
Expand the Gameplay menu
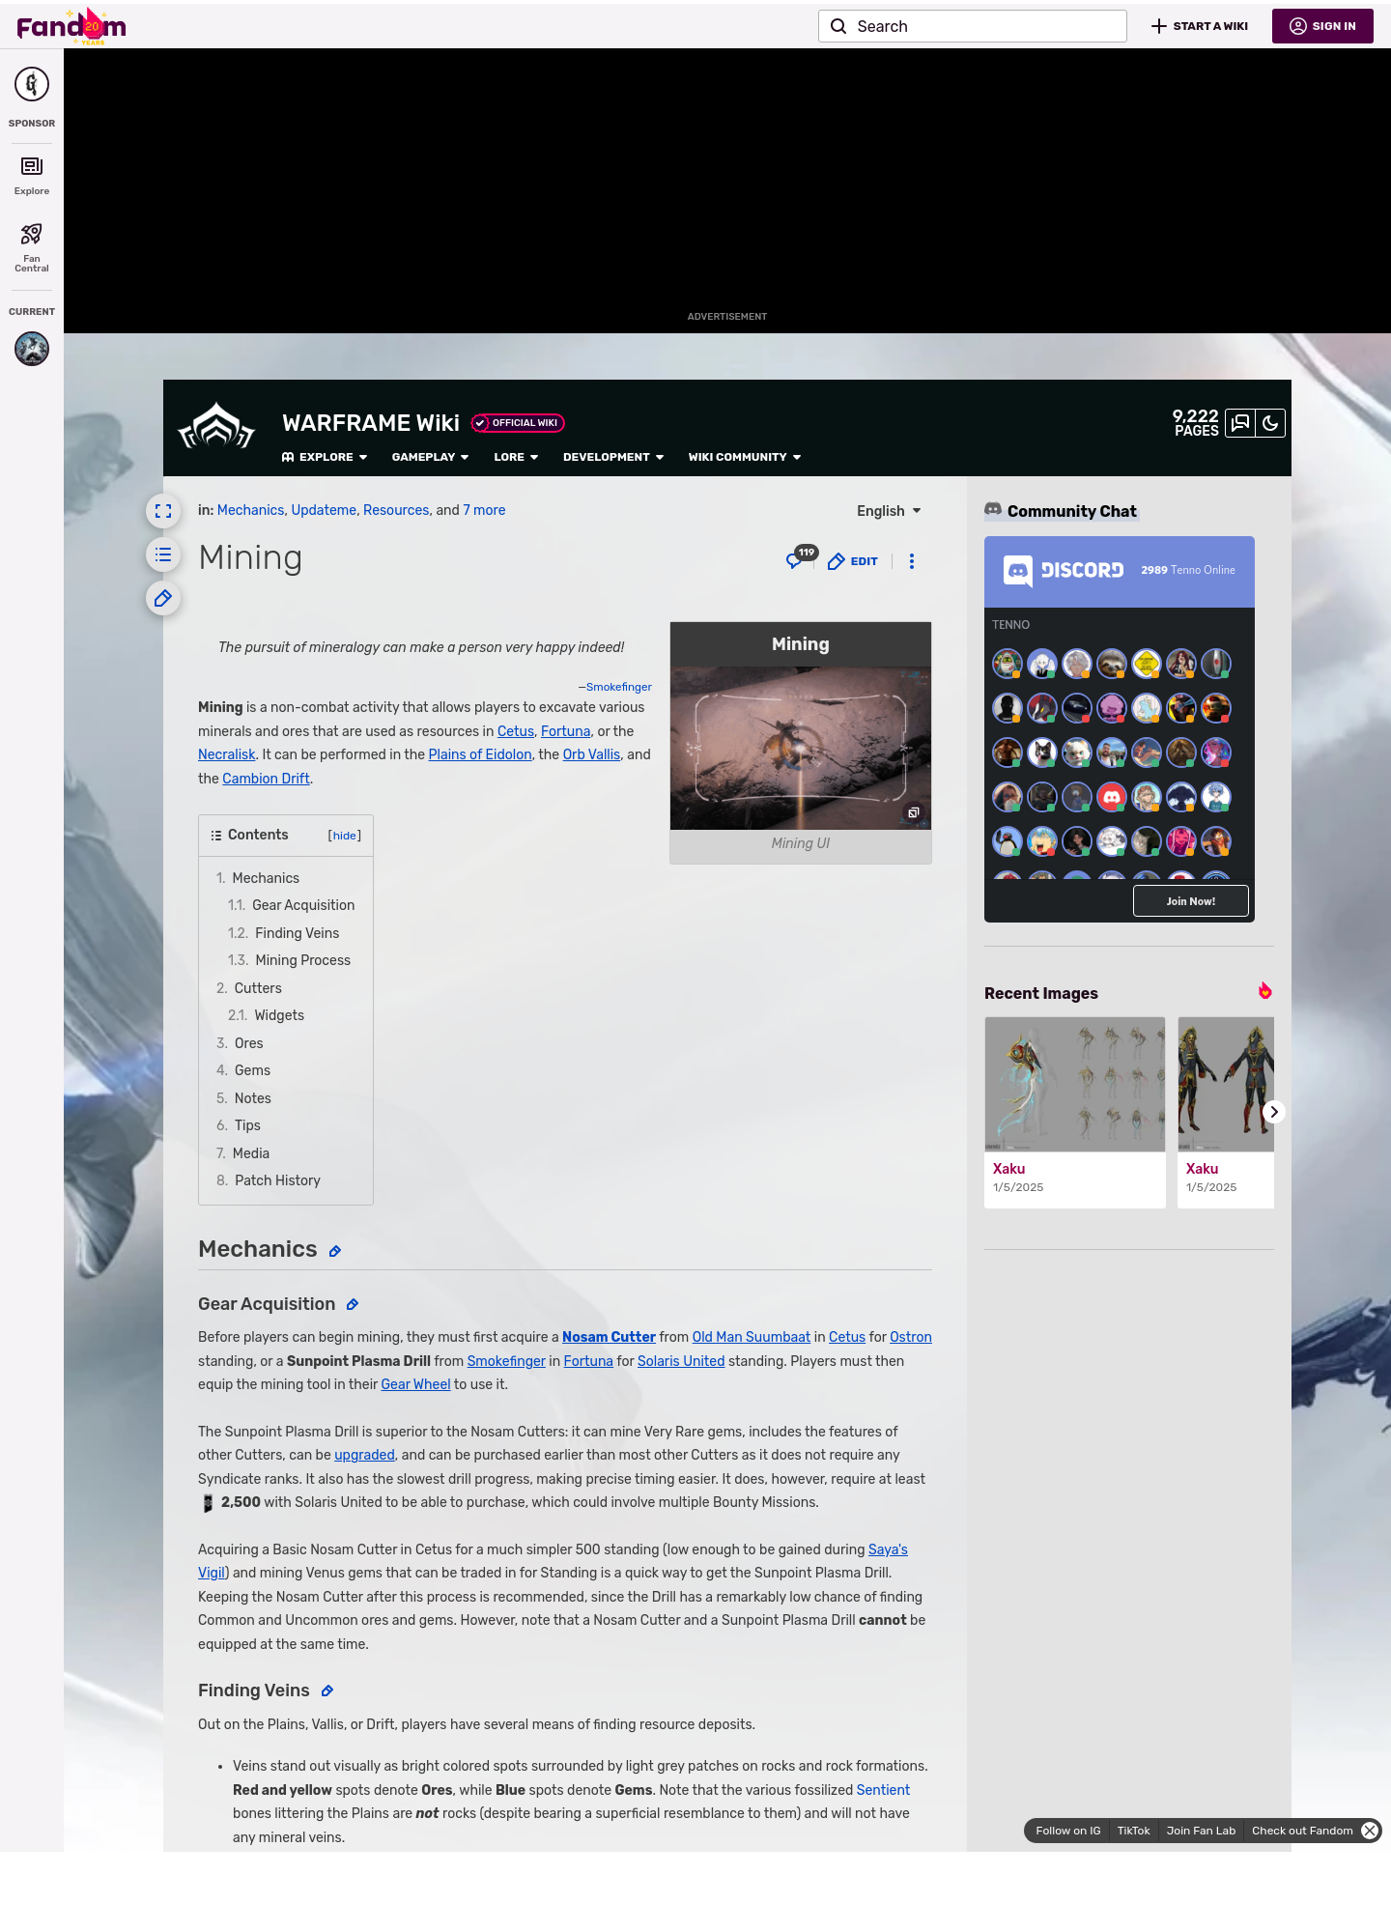[x=430, y=457]
